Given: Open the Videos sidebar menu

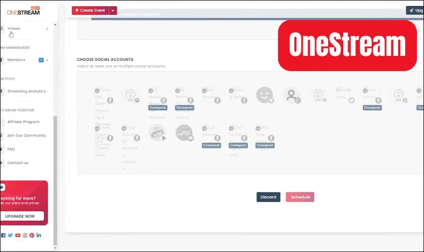Looking at the screenshot, I should (14, 28).
